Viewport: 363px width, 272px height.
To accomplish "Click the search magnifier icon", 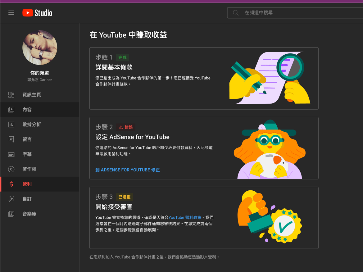I will 235,13.
